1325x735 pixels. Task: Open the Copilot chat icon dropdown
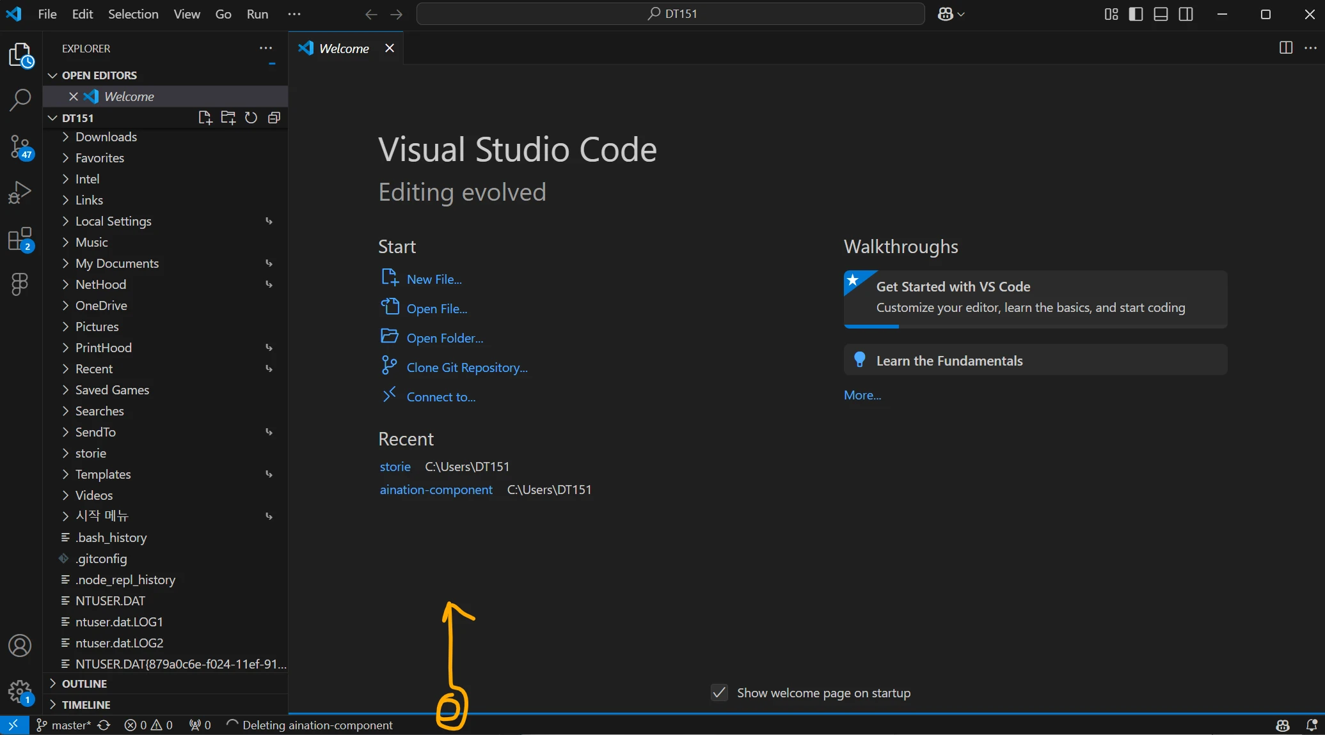951,14
